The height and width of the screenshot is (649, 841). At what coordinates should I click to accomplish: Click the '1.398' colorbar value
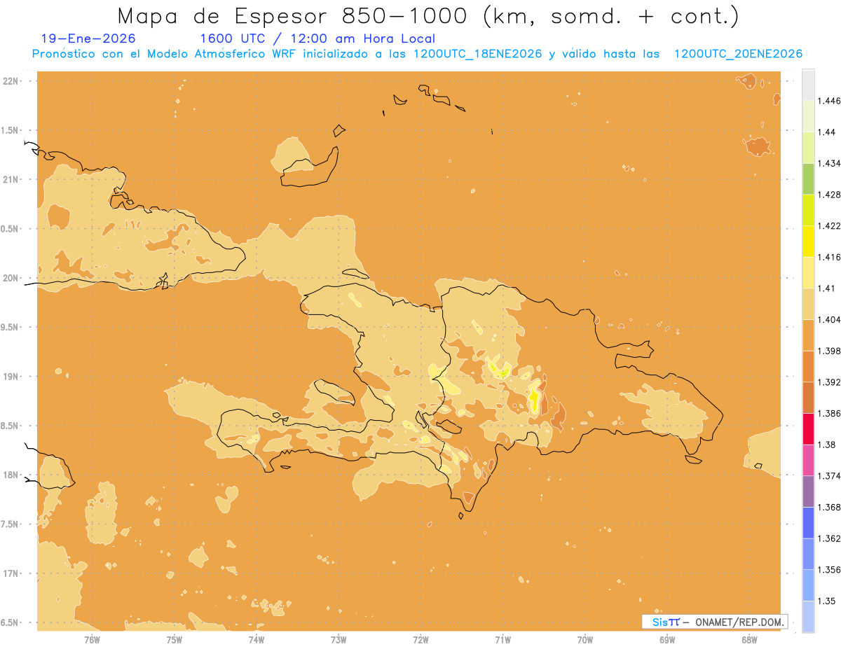tap(829, 351)
